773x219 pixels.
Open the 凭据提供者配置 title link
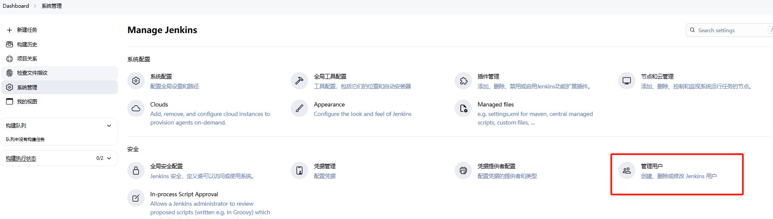coord(496,166)
